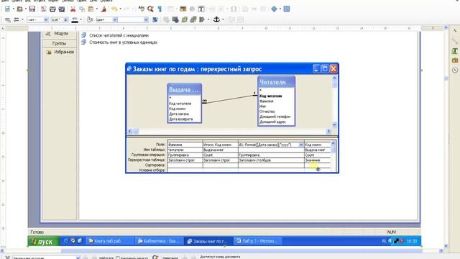Image resolution: width=460 pixels, height=259 pixels.
Task: Click the 'Читатели' table box header
Action: point(276,82)
